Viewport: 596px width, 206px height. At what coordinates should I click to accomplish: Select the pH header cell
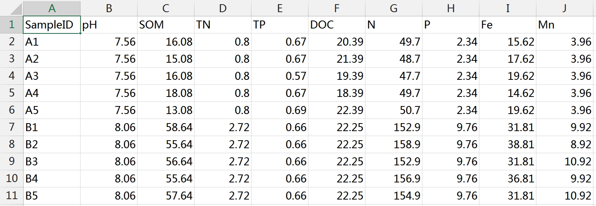[x=109, y=25]
